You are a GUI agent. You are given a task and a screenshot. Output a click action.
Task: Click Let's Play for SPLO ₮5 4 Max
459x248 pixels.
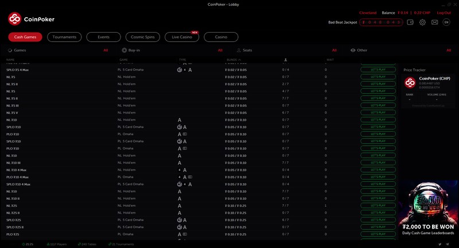[x=378, y=70]
